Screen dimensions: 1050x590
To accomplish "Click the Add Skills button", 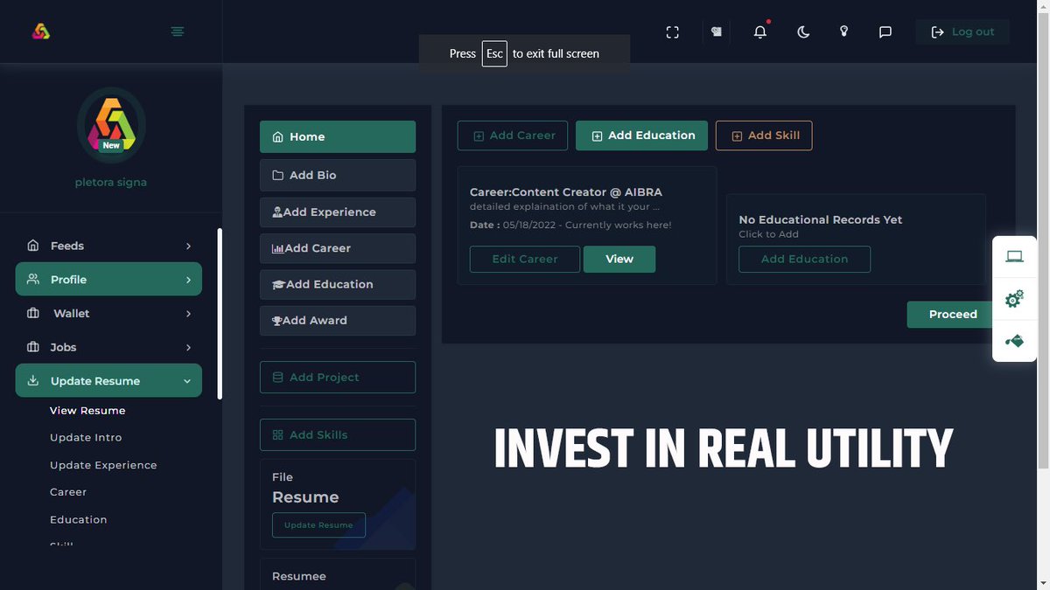I will click(x=338, y=434).
